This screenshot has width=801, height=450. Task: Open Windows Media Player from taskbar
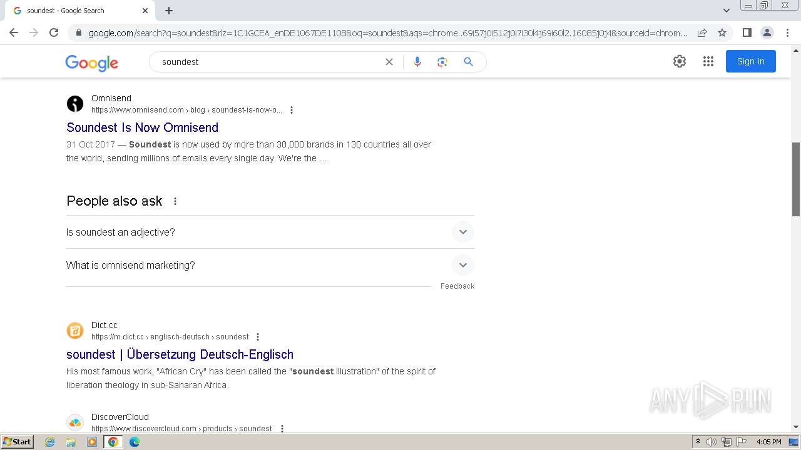[92, 442]
